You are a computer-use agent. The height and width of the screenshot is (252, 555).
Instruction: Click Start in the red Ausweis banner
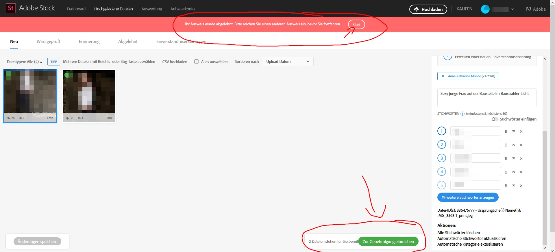click(356, 25)
